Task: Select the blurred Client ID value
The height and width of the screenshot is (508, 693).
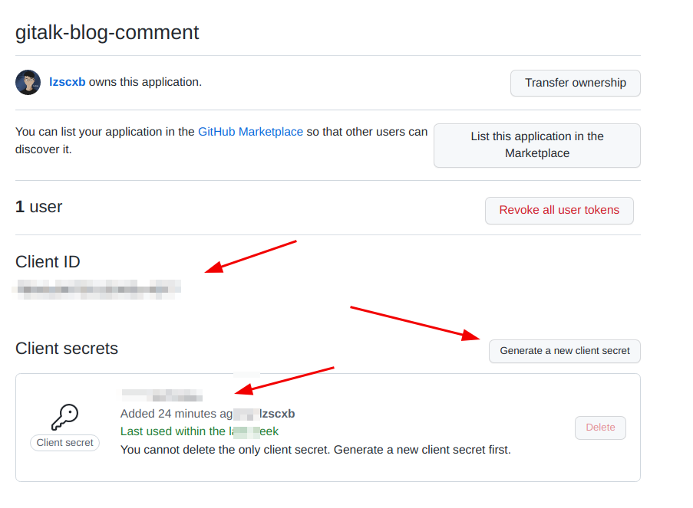Action: click(98, 289)
